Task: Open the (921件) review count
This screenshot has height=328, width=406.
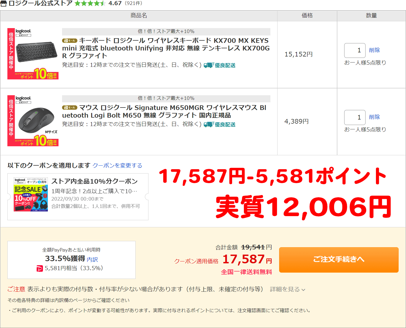Action: point(133,3)
